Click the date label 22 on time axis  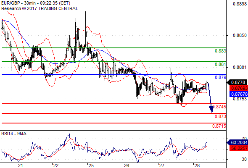click(56, 165)
